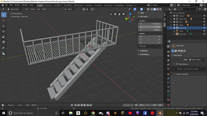Select the Transform tool
The image size is (207, 116).
(4, 42)
